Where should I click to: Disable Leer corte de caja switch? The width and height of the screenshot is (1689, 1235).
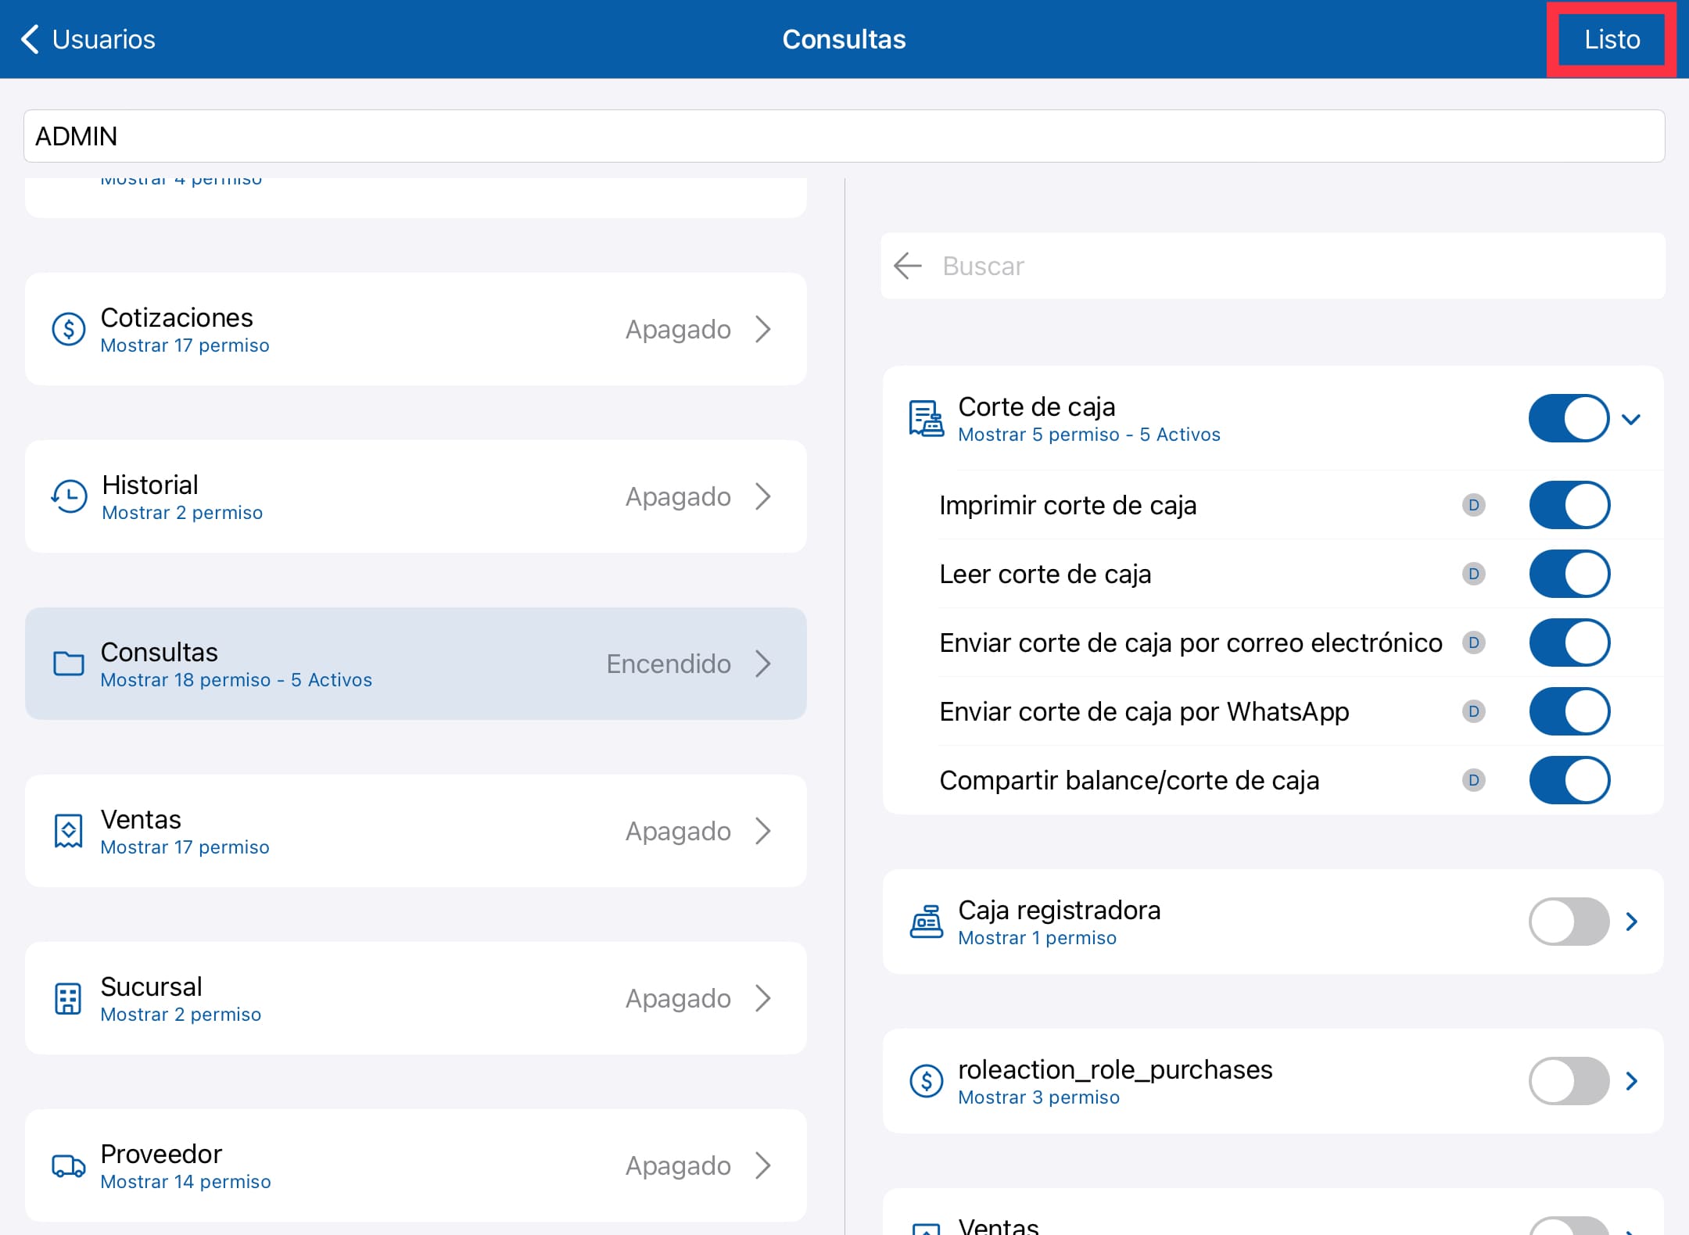pyautogui.click(x=1569, y=574)
